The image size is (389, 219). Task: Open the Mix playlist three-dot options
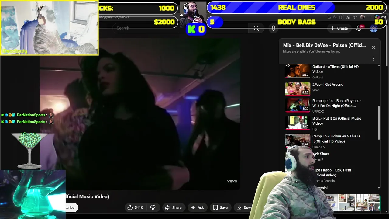(374, 59)
